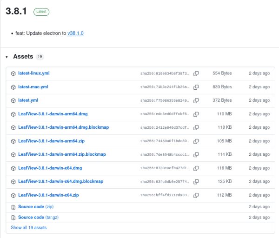Click the Latest release badge

pyautogui.click(x=41, y=12)
